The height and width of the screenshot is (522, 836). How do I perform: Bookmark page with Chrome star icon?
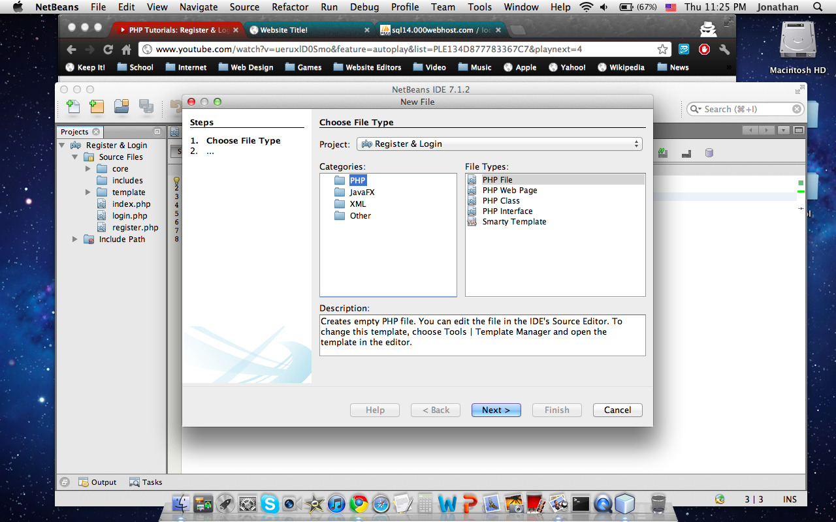(662, 50)
